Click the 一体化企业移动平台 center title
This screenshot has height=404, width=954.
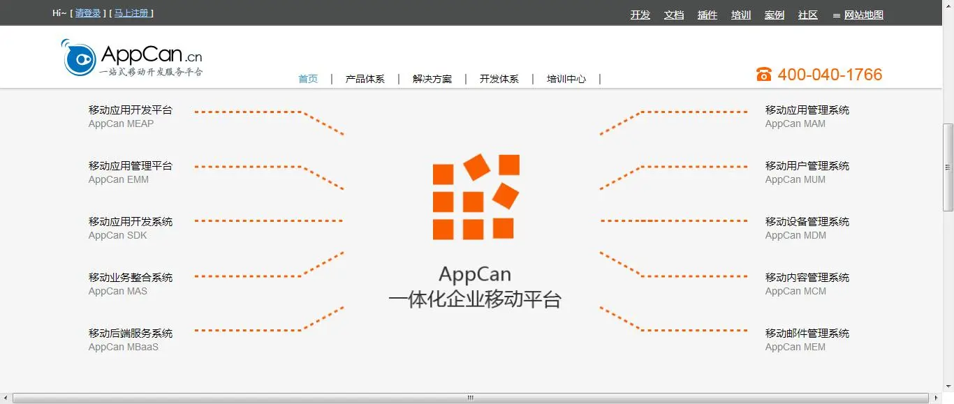coord(475,299)
